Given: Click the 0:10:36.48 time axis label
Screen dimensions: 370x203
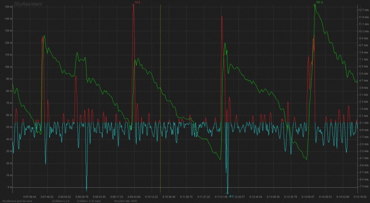Looking at the screenshot, I should point(169,196).
